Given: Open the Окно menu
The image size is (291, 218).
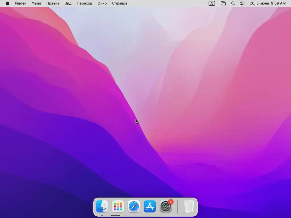Looking at the screenshot, I should pyautogui.click(x=102, y=3).
